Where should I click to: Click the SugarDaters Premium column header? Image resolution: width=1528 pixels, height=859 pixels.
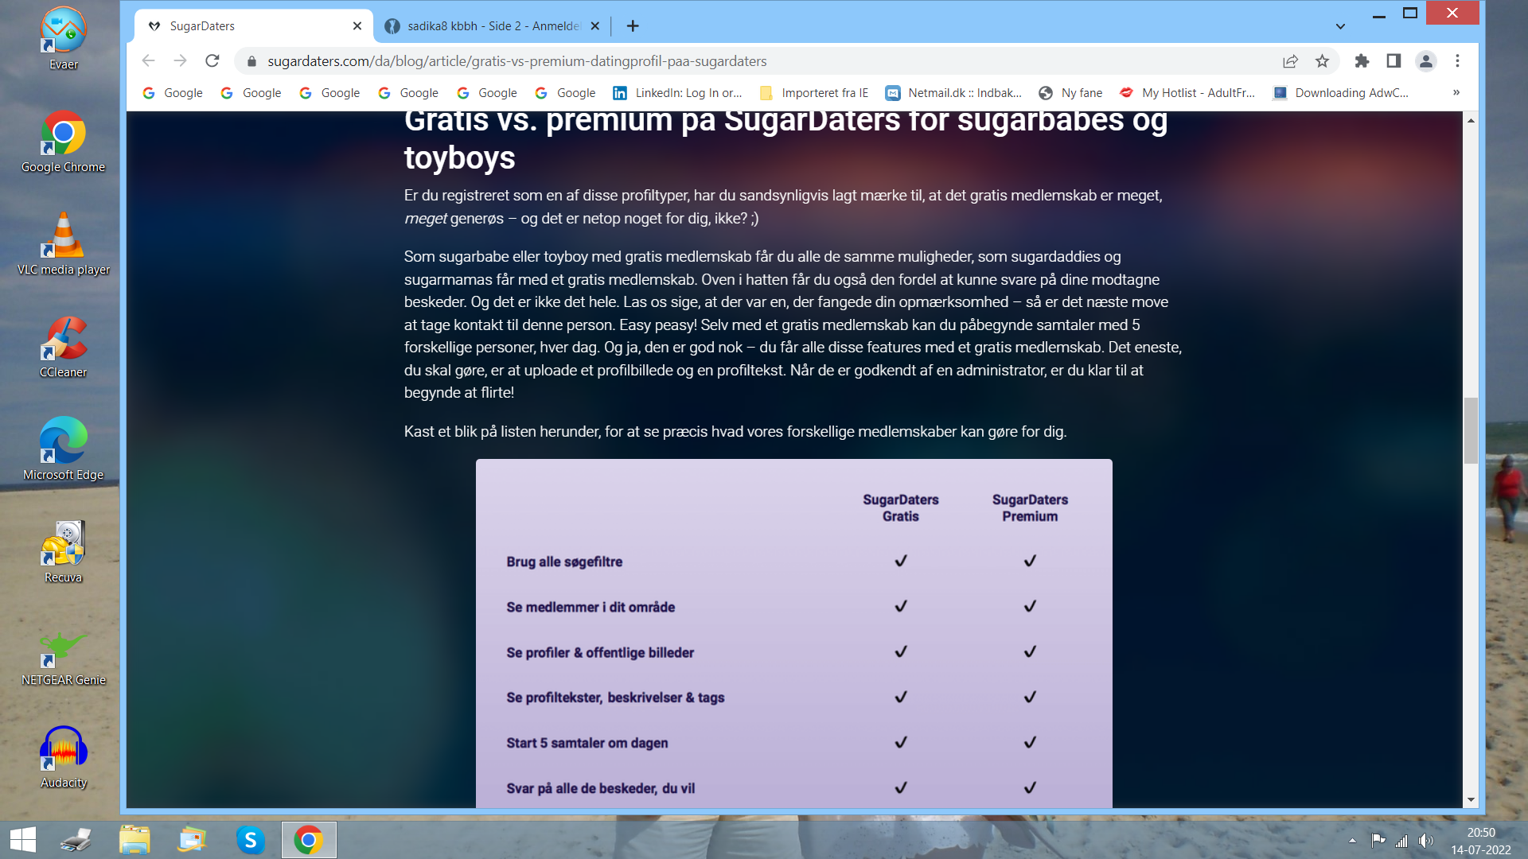pos(1030,508)
